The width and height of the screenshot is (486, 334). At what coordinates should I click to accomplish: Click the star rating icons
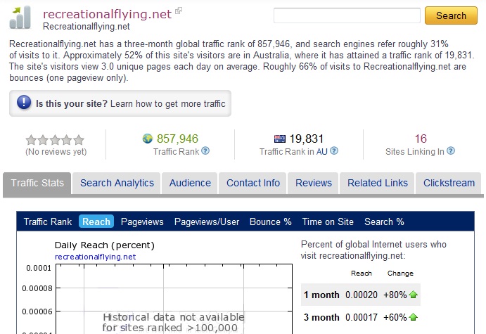55,140
